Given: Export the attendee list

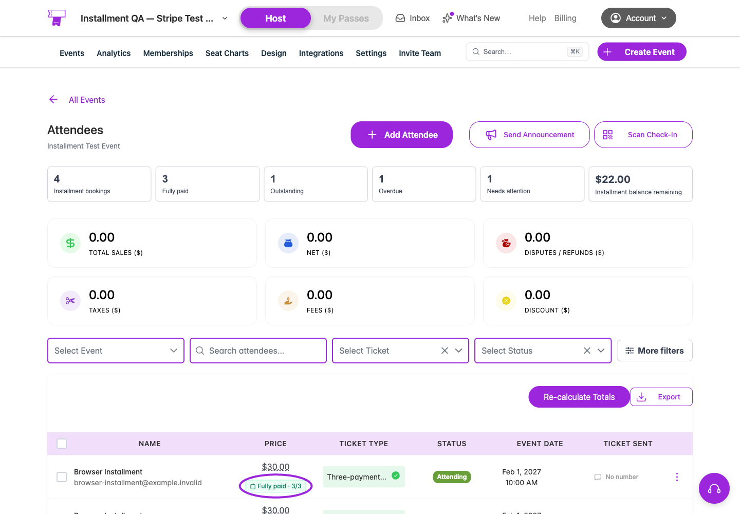Looking at the screenshot, I should tap(661, 397).
